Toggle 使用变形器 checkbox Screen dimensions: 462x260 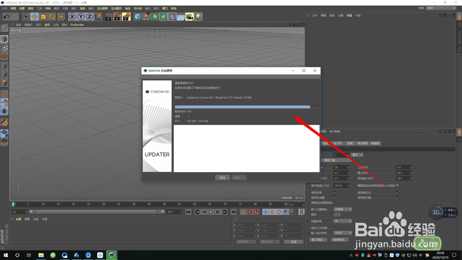point(397,198)
